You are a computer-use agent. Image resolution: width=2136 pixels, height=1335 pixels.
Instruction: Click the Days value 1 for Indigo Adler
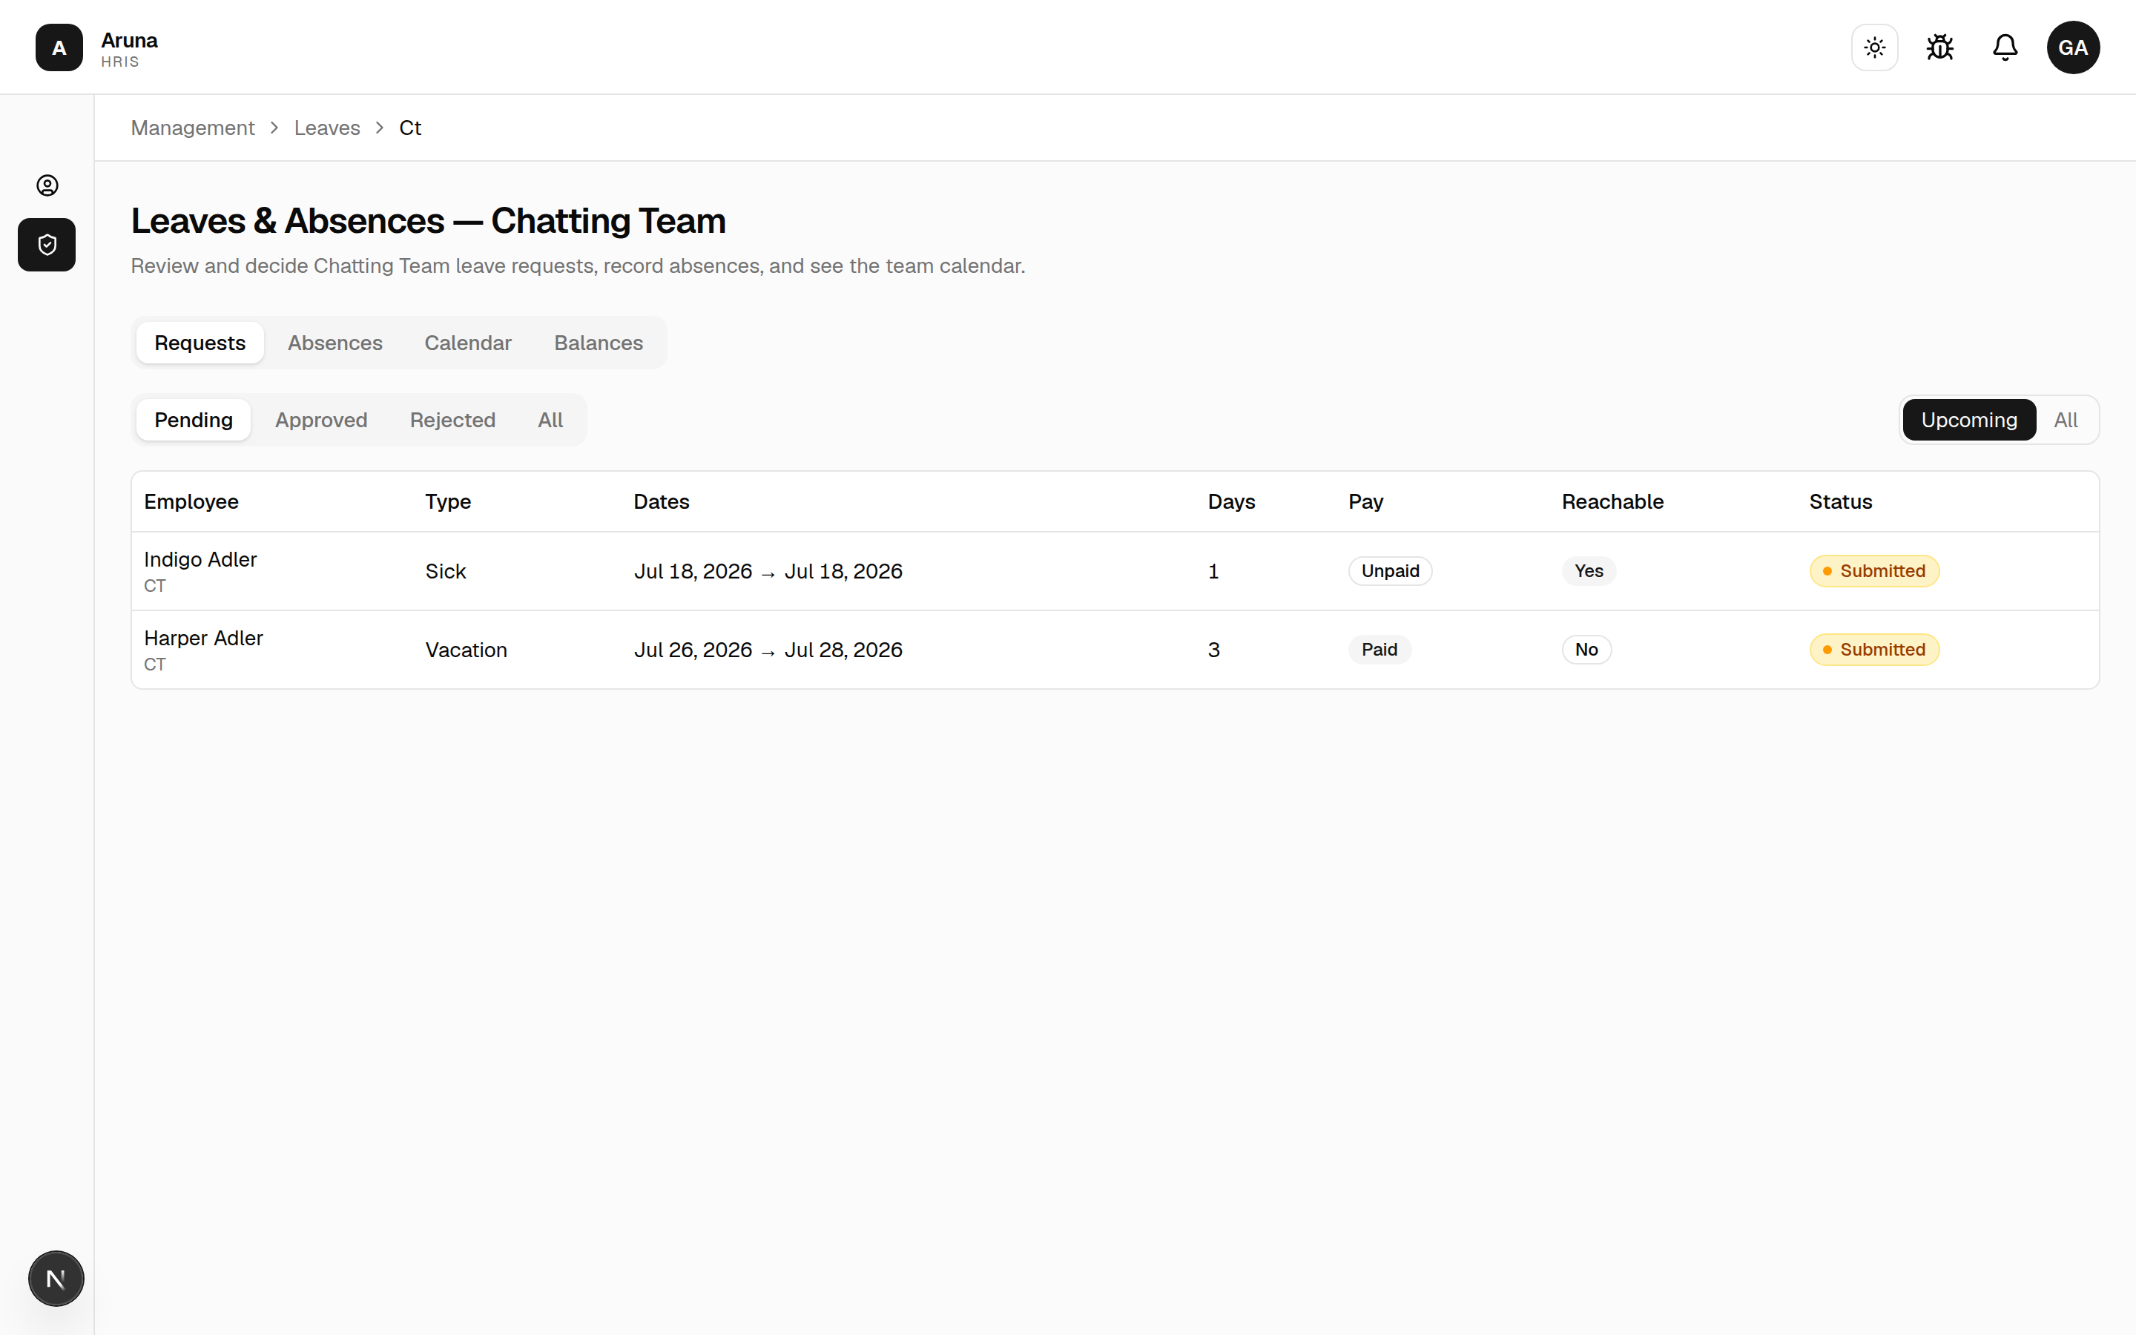pyautogui.click(x=1213, y=571)
